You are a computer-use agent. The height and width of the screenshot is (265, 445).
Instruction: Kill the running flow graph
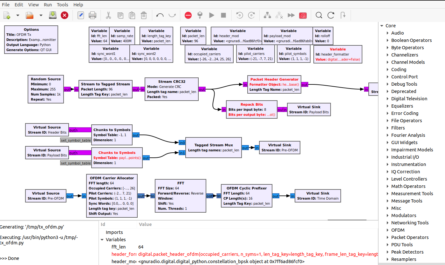[223, 15]
